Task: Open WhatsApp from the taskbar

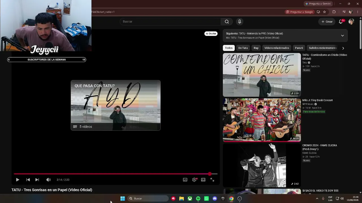Action: 206,198
